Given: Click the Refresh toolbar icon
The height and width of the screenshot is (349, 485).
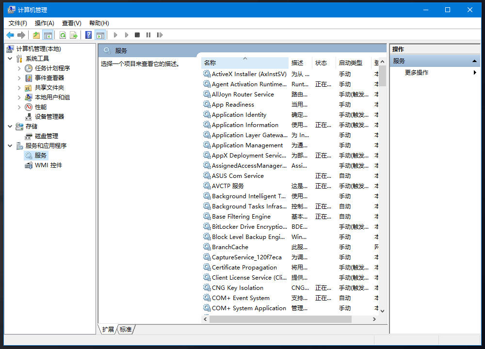Looking at the screenshot, I should tap(63, 35).
